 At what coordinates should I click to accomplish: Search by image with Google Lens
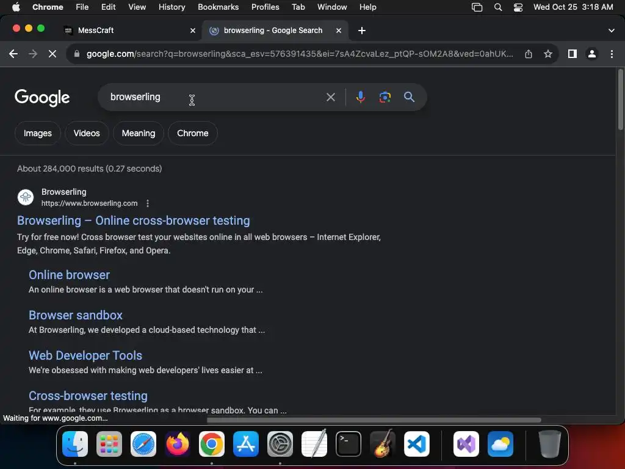[385, 97]
